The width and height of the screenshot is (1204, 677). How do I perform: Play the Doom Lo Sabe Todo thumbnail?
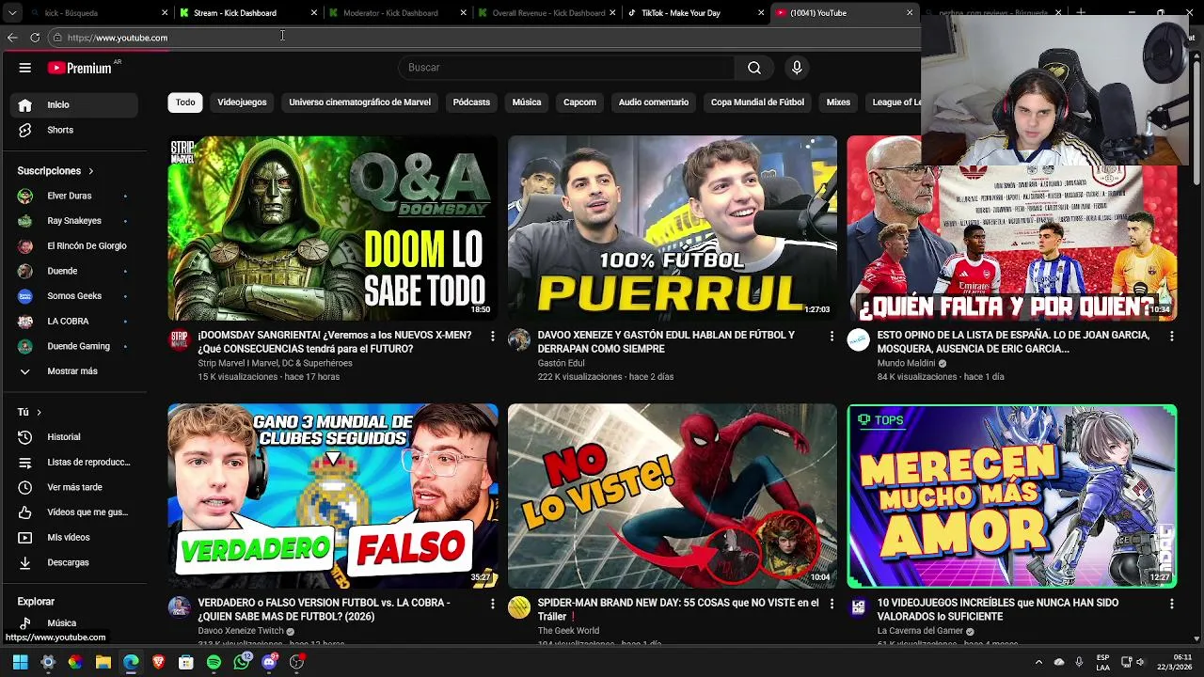pyautogui.click(x=332, y=228)
